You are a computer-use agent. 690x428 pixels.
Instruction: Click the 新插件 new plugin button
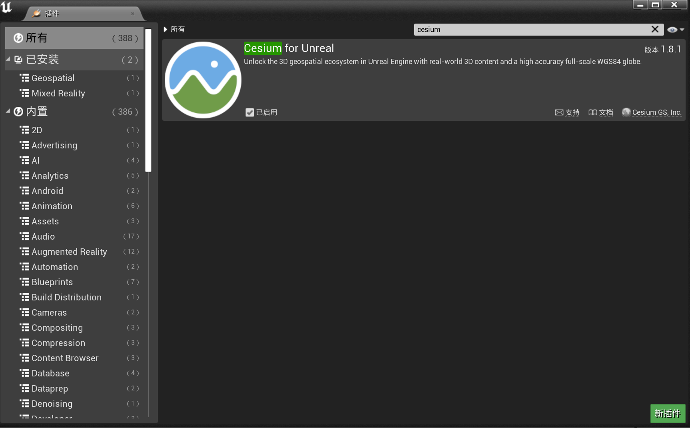pyautogui.click(x=668, y=413)
